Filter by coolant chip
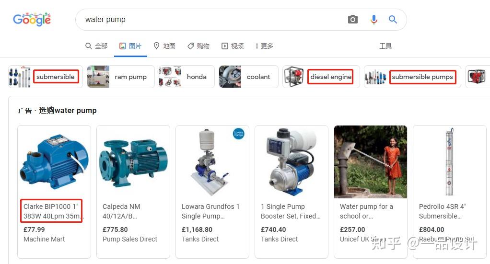This screenshot has width=490, height=264. pyautogui.click(x=248, y=77)
